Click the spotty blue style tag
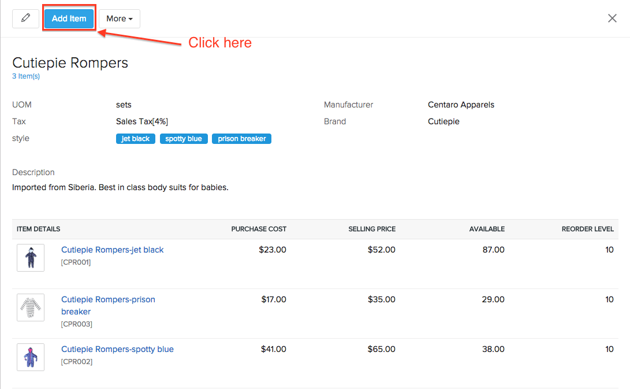 click(x=184, y=138)
